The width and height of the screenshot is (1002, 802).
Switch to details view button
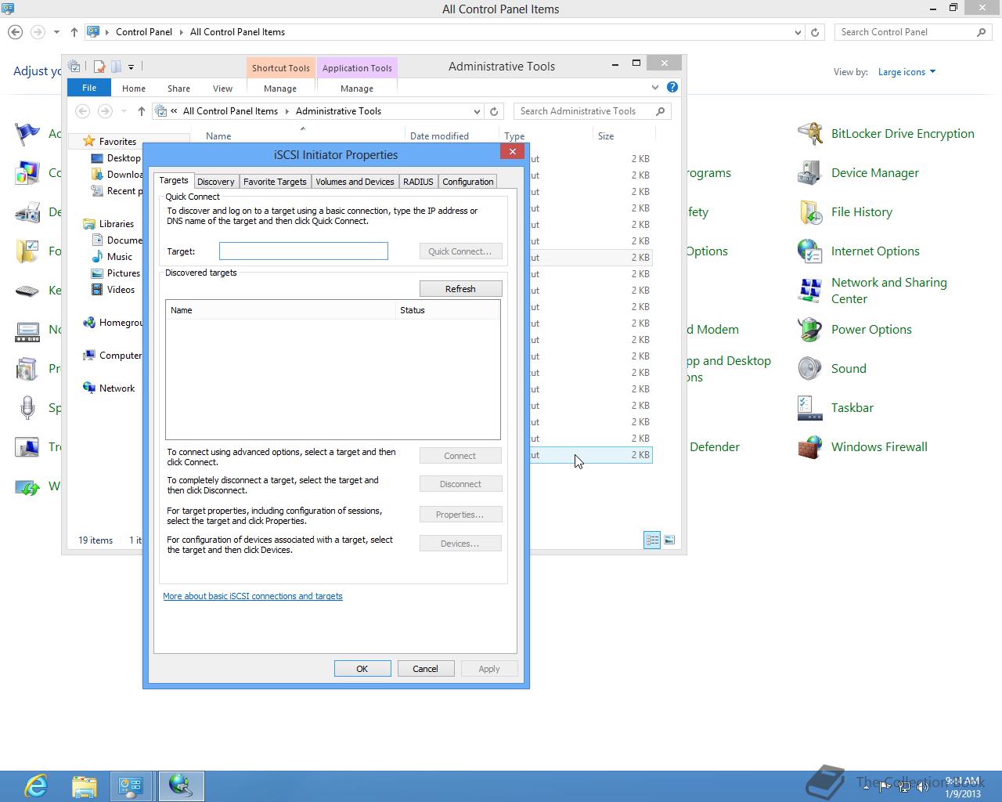[x=652, y=540]
